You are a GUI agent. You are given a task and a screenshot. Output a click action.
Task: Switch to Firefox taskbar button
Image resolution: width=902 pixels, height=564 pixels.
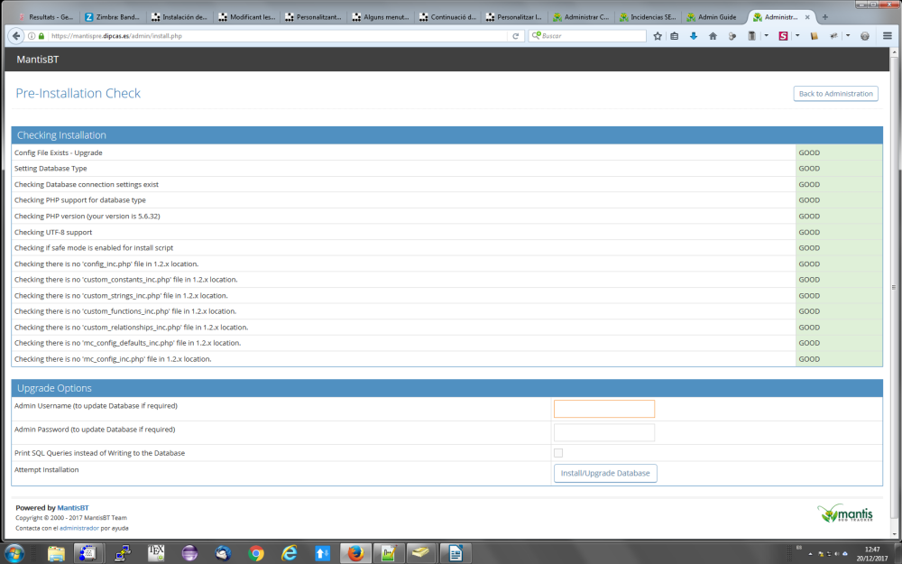(355, 553)
